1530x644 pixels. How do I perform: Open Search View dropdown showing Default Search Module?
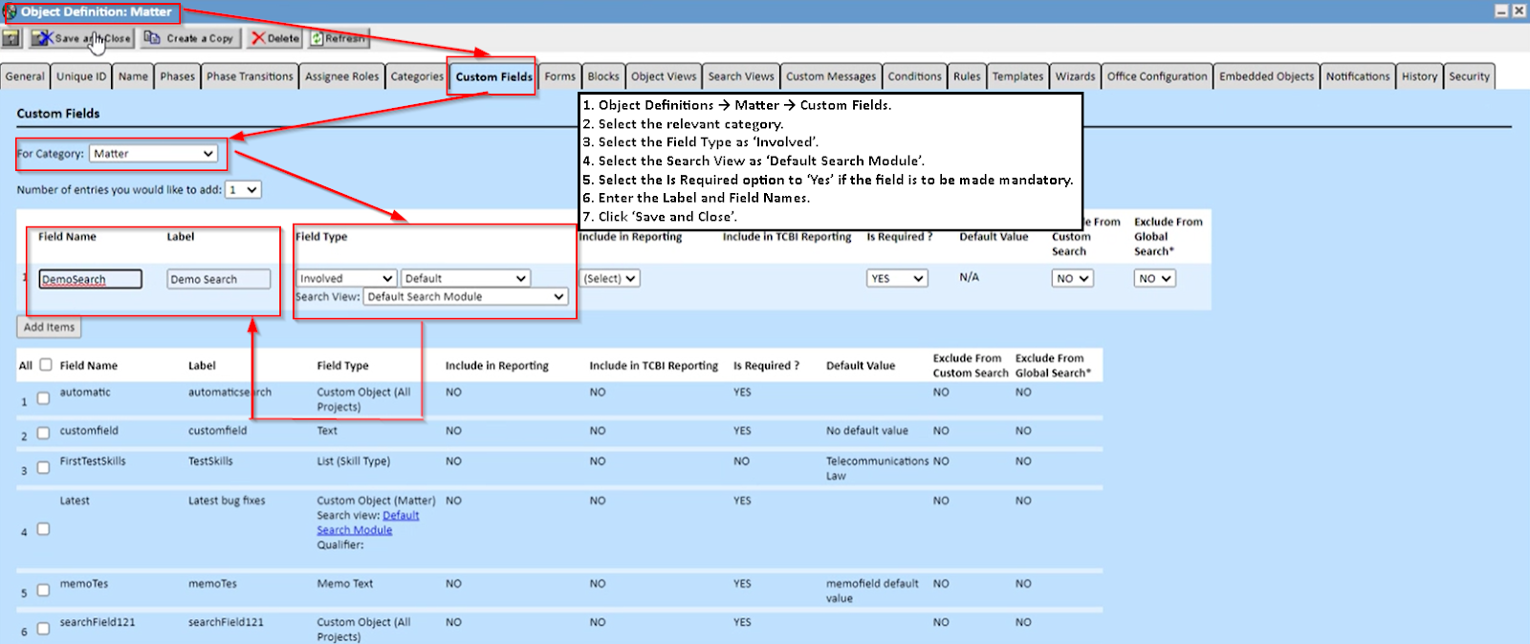[x=466, y=296]
